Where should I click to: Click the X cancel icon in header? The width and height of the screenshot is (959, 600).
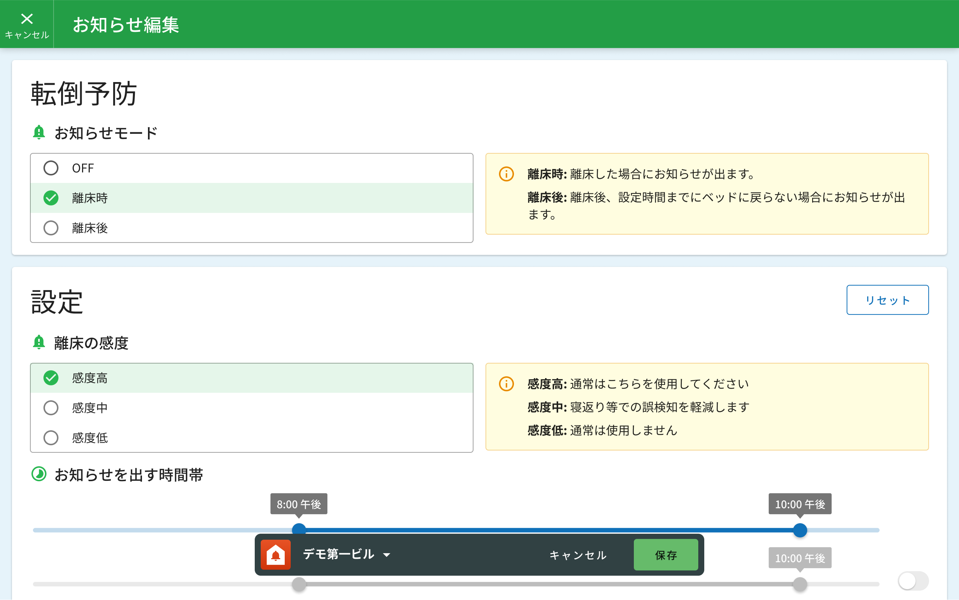click(27, 19)
